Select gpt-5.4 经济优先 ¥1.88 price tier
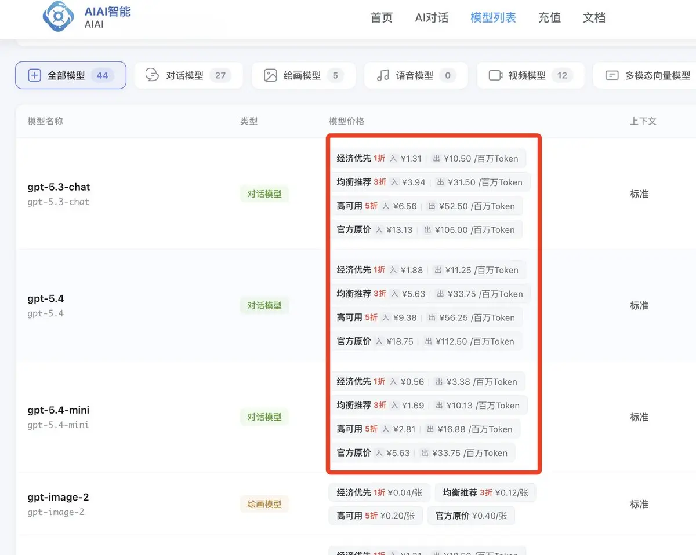 [x=427, y=270]
